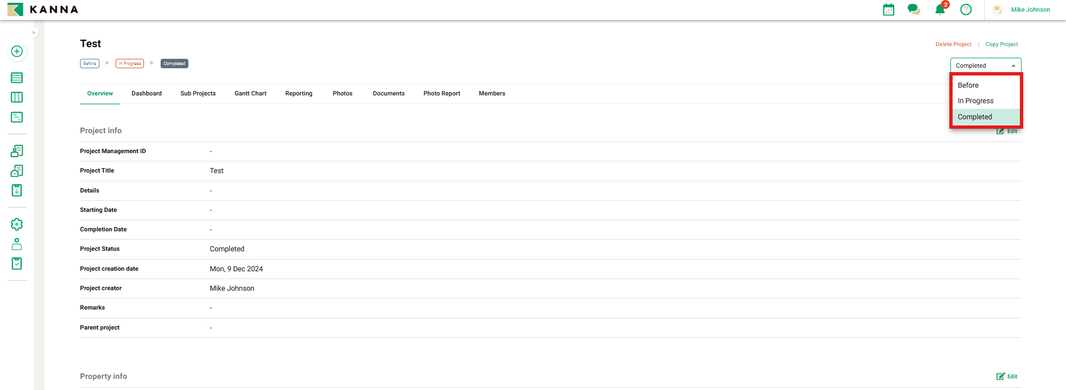This screenshot has height=390, width=1066.
Task: Click the clipboard checkmark icon in sidebar
Action: [17, 264]
